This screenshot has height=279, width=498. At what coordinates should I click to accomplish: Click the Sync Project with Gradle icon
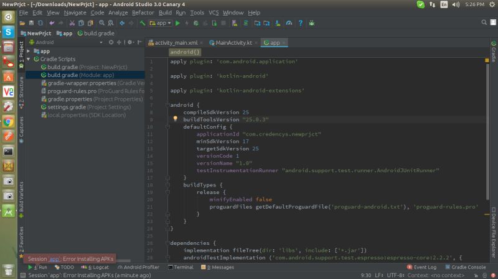pos(245,23)
